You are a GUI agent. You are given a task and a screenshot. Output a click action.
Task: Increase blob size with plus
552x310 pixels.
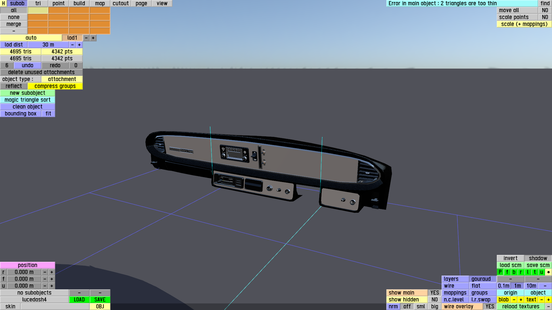click(x=521, y=300)
